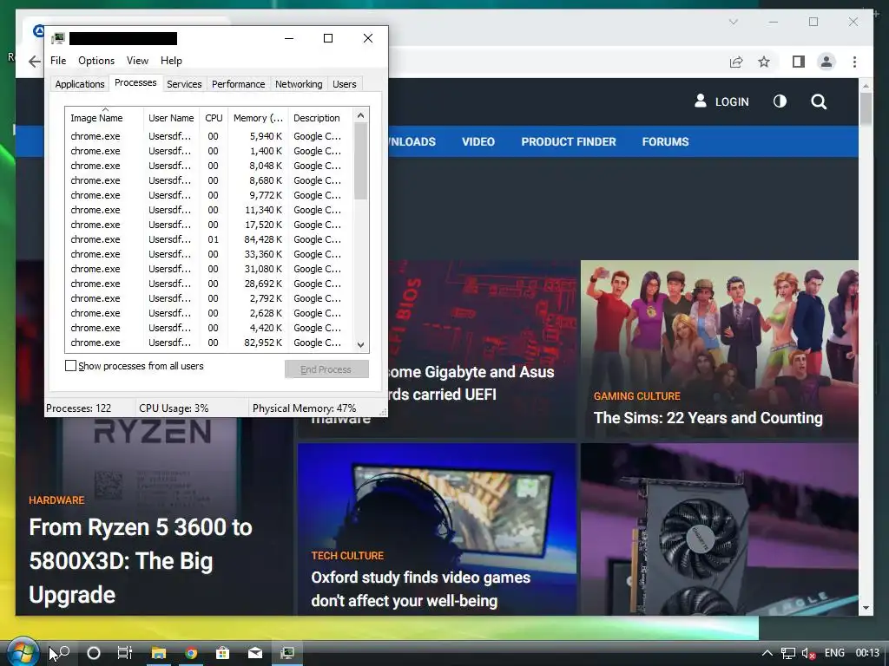Open the taskbar search magnifier
Viewport: 889px width, 666px height.
coord(63,653)
